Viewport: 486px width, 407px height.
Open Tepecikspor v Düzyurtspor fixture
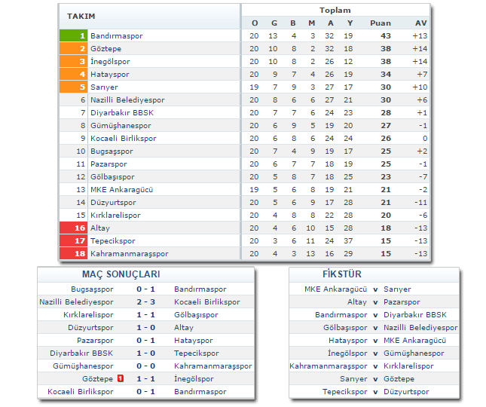pos(374,392)
